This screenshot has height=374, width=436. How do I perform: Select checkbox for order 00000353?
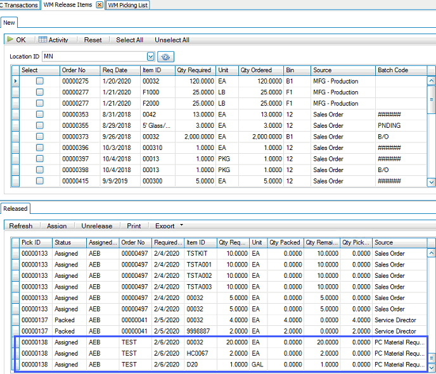(x=40, y=115)
